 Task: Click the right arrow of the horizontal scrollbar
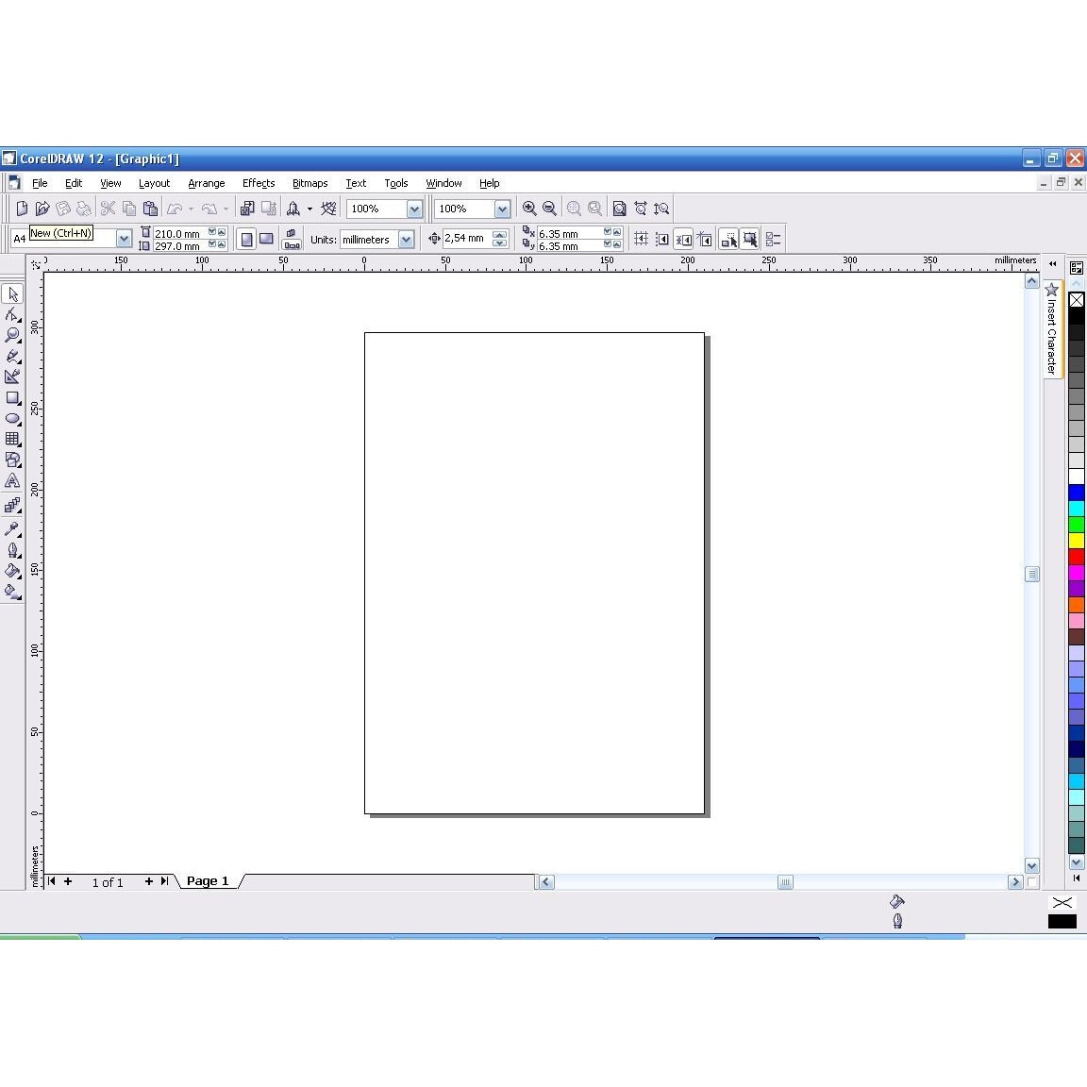1015,881
